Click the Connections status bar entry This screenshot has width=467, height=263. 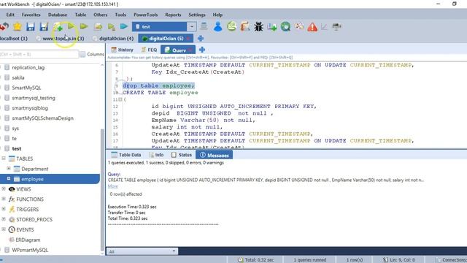(x=451, y=260)
